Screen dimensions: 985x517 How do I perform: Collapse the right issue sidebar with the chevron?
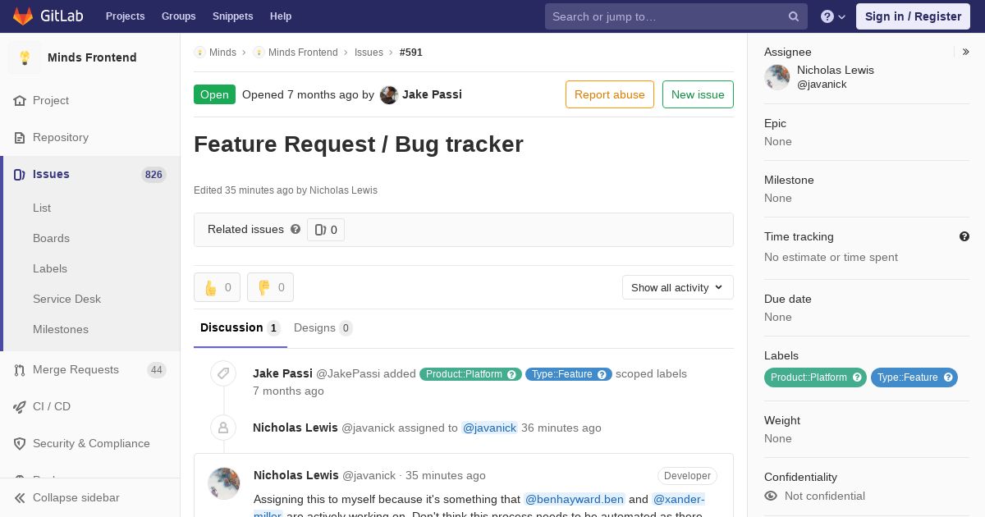tap(966, 52)
